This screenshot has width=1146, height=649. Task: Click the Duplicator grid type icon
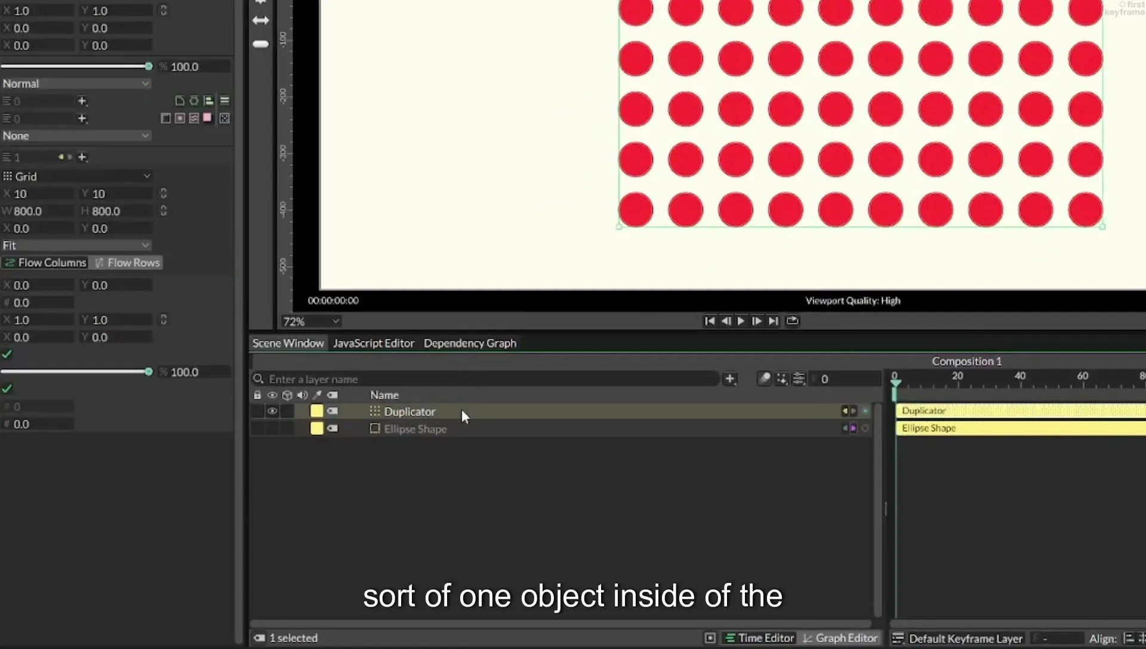375,411
